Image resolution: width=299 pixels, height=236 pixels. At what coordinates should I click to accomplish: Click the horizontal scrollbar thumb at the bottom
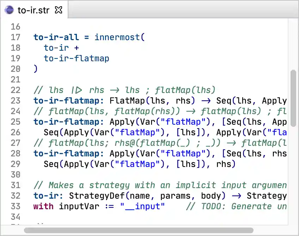[138, 230]
